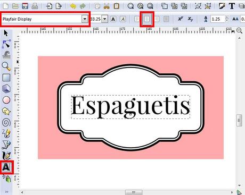Zoom to fit the page

pyautogui.click(x=150, y=6)
